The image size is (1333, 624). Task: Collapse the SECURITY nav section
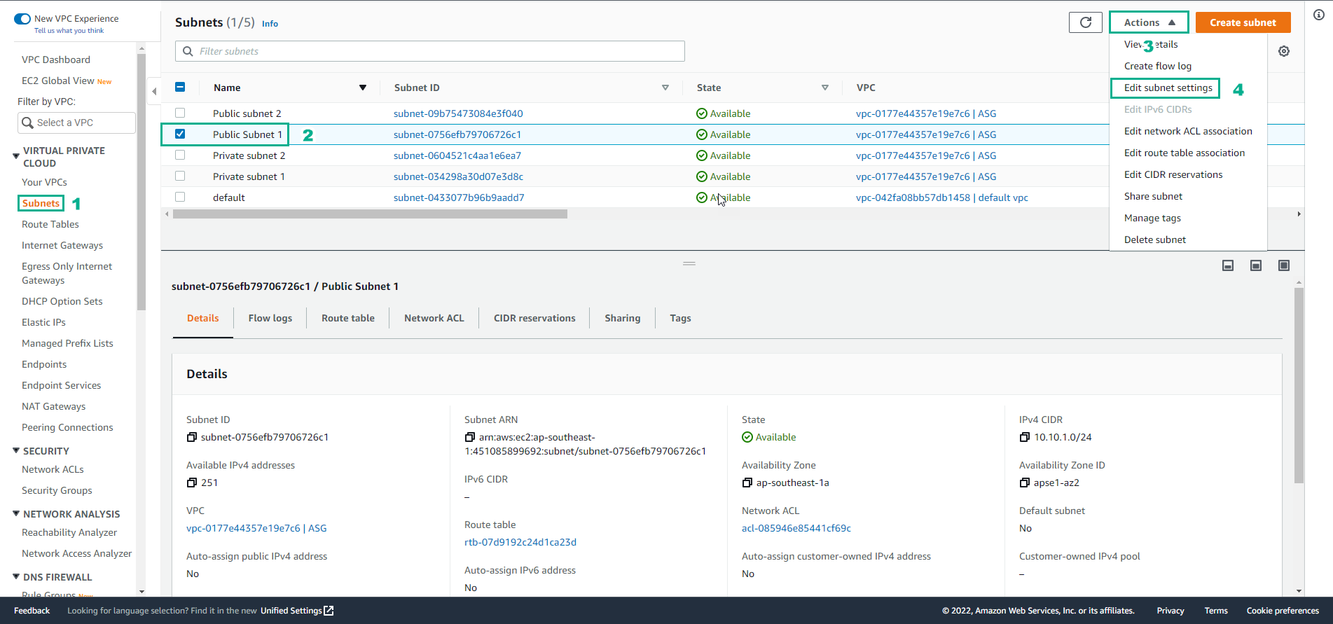pos(16,450)
